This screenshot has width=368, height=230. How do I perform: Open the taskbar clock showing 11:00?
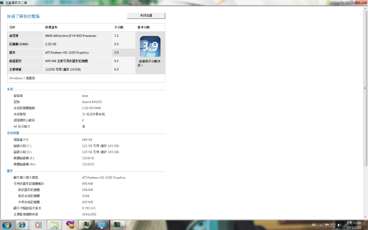click(354, 225)
